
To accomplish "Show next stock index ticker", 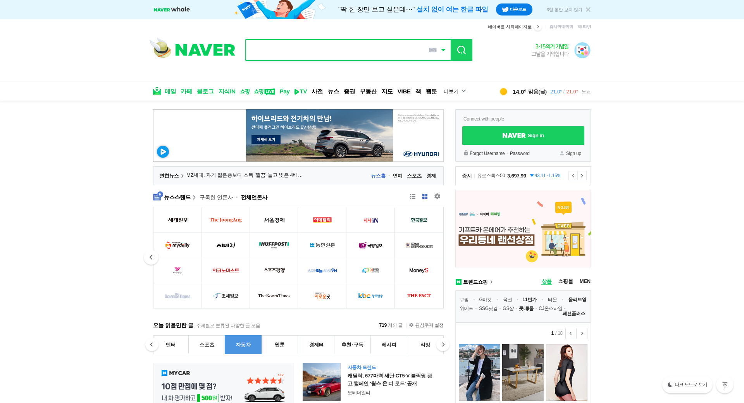I will click(582, 176).
